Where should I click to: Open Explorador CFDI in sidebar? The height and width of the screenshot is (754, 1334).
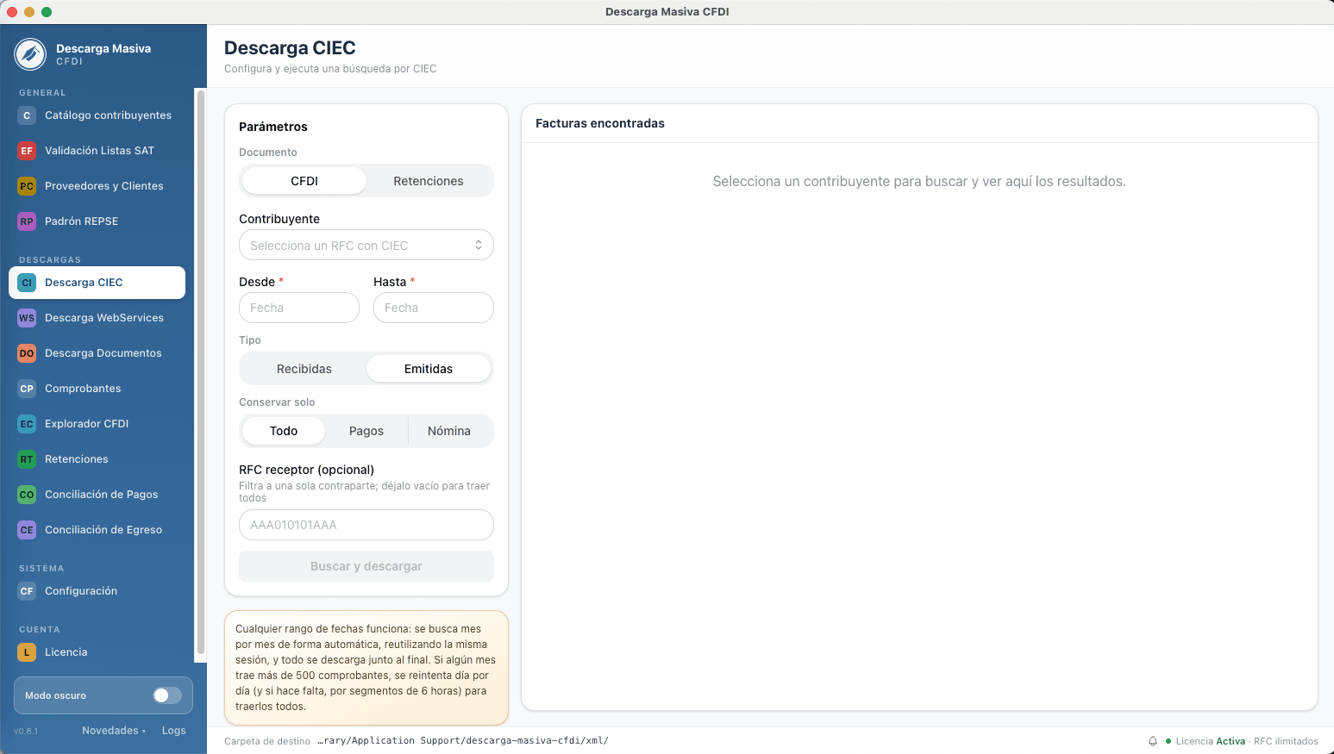pos(97,424)
